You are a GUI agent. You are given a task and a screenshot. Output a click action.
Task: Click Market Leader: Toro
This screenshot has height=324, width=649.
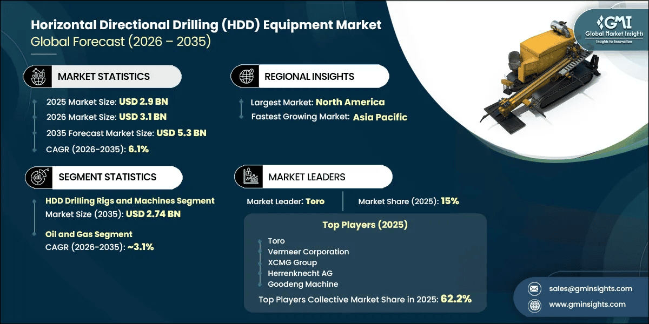[286, 201]
